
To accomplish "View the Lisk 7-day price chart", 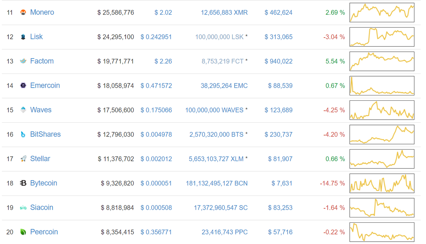I will [382, 37].
